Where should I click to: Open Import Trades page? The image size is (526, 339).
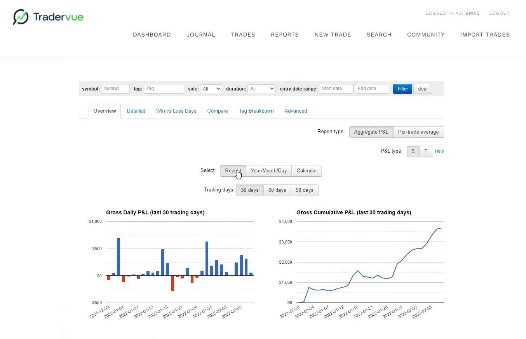point(485,35)
